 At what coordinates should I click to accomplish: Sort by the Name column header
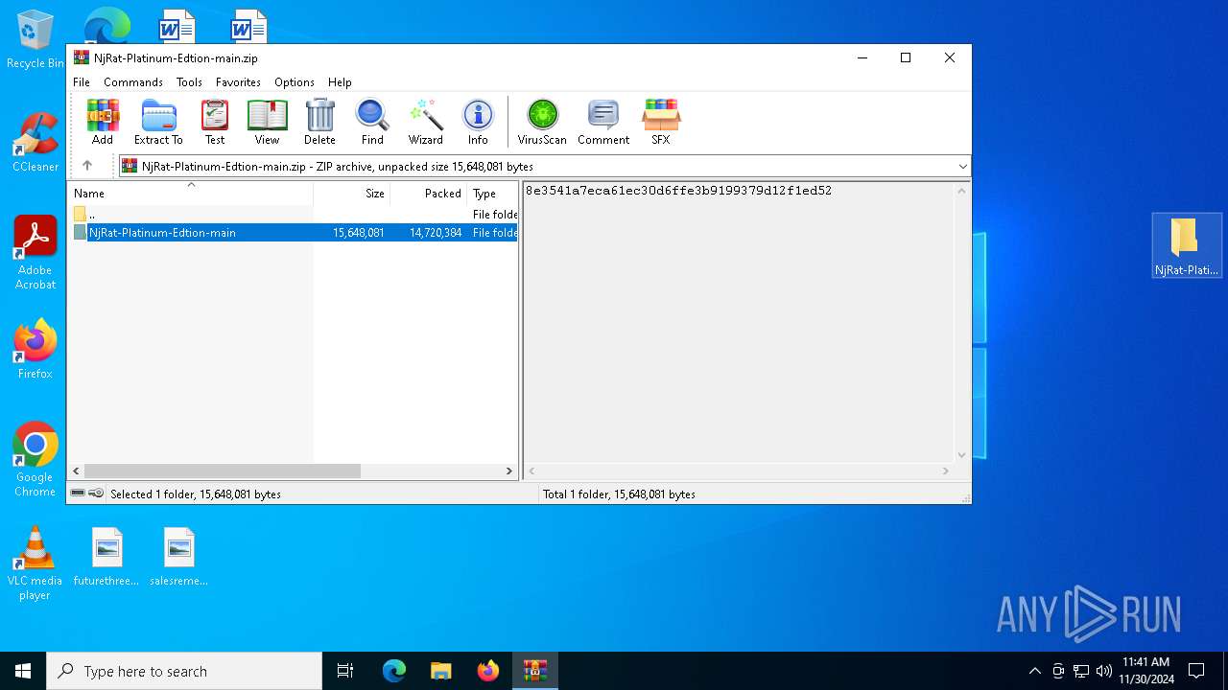191,193
